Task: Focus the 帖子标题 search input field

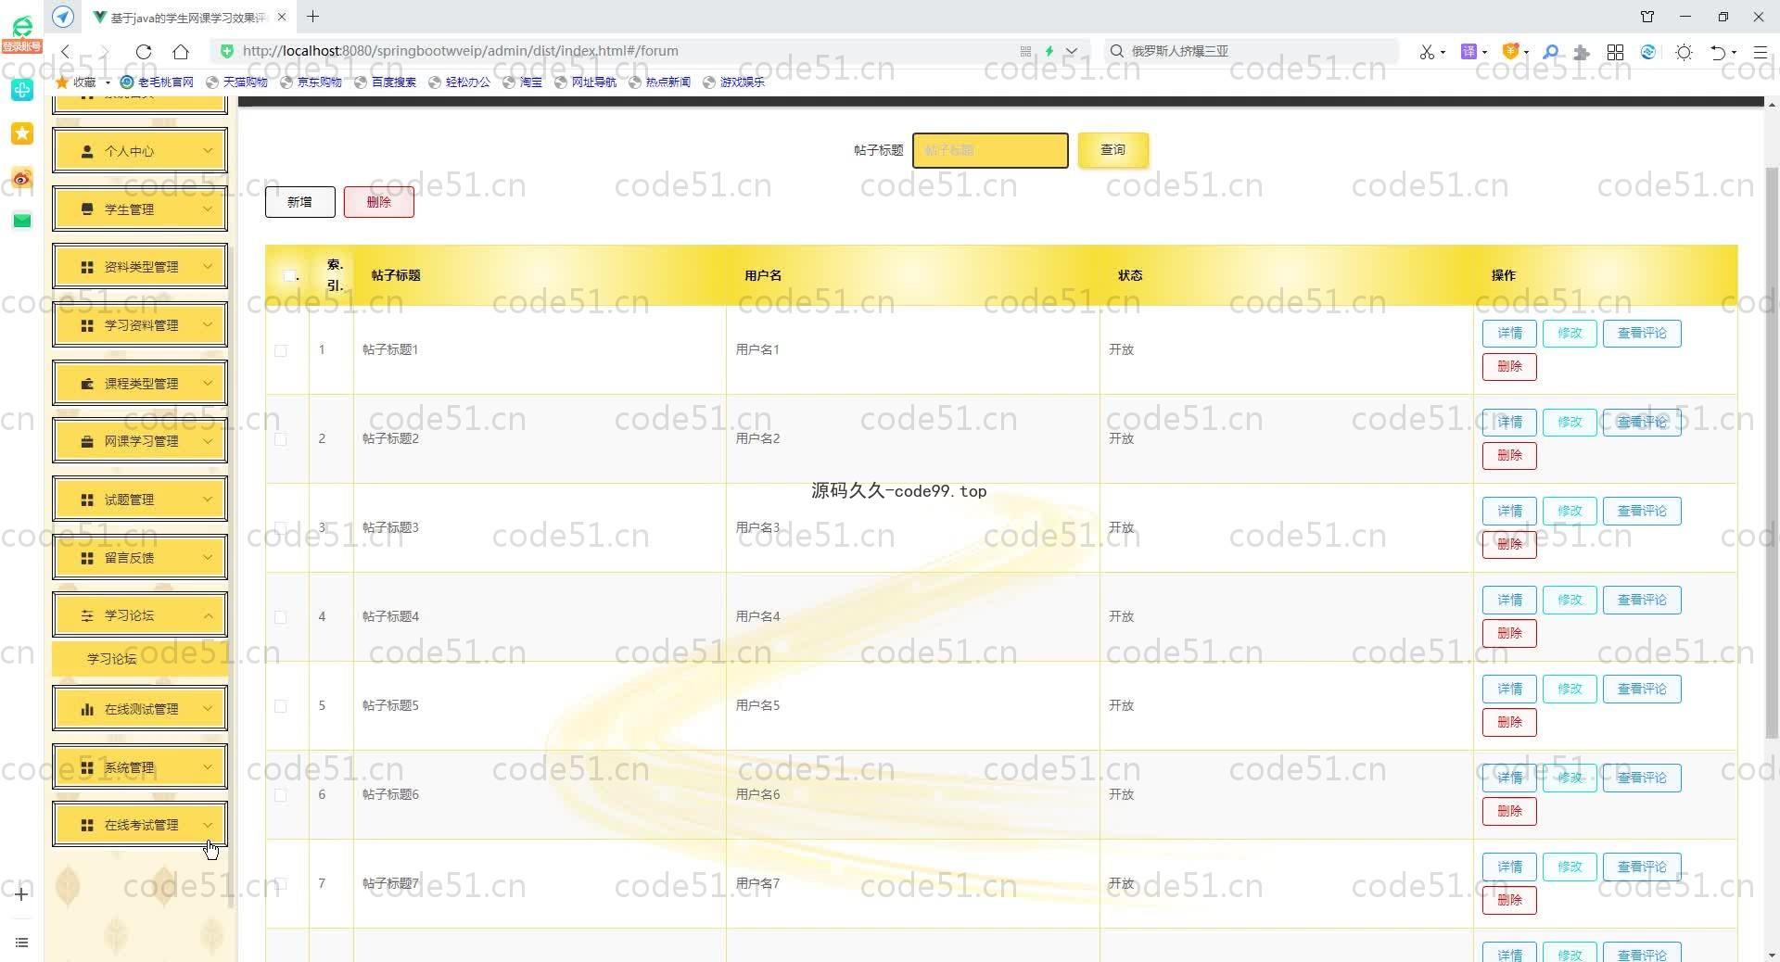Action: tap(990, 150)
